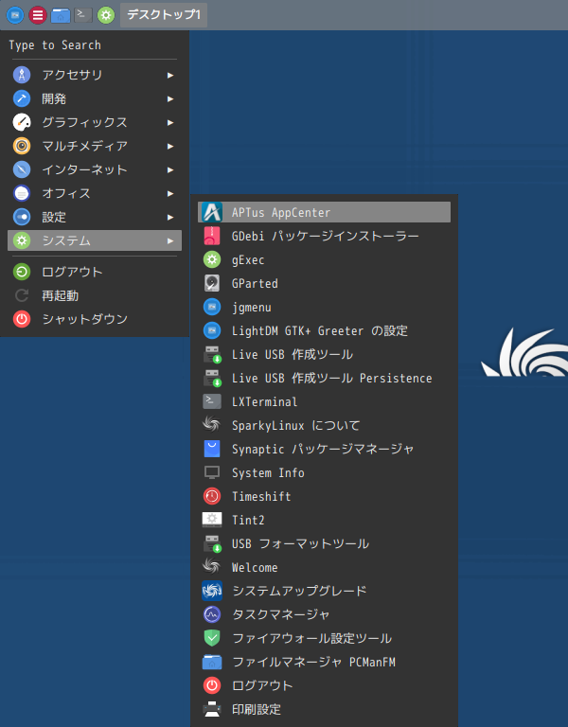Click the LXTerminal icon in submenu
The image size is (568, 727).
tap(212, 401)
